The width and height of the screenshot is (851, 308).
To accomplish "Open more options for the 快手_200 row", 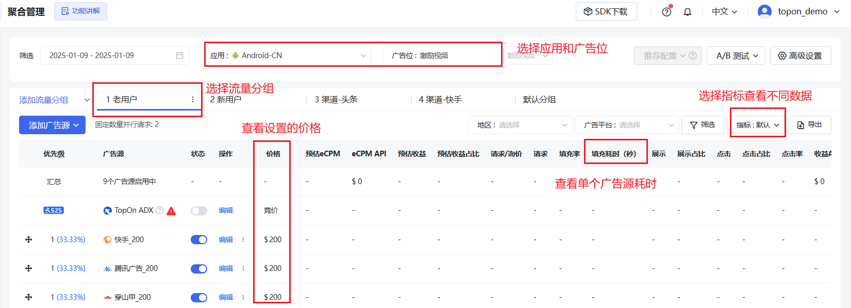I will [243, 240].
